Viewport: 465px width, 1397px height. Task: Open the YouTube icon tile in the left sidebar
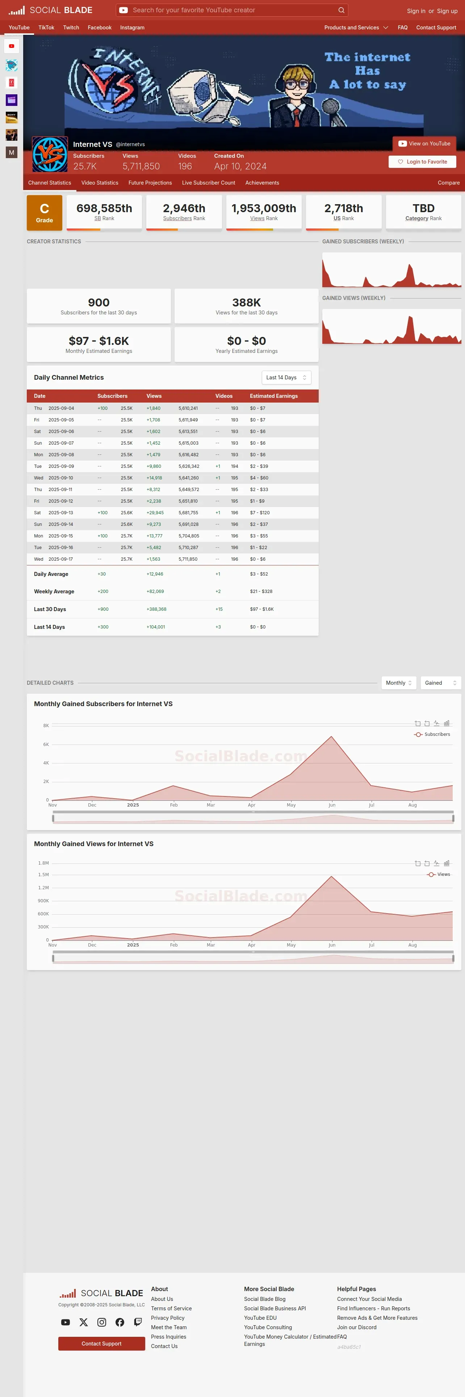point(11,46)
